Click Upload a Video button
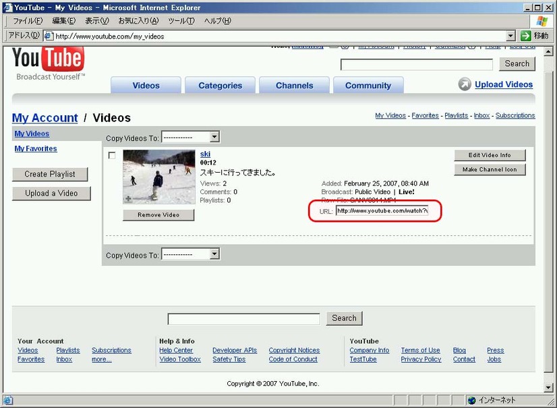 click(x=51, y=194)
